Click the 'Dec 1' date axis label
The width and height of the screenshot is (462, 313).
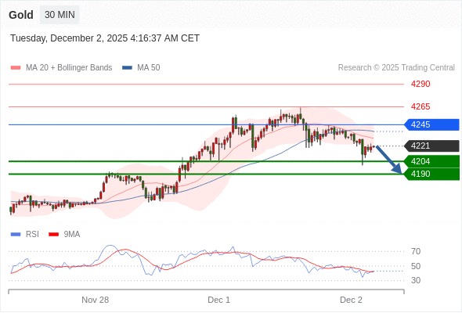pyautogui.click(x=219, y=300)
